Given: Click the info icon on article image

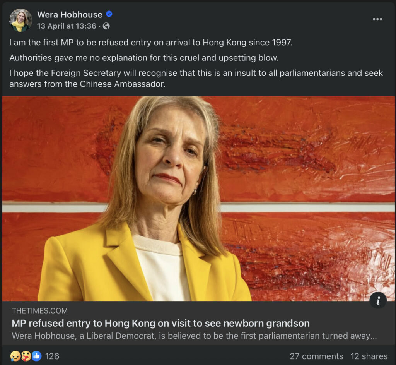Looking at the screenshot, I should [x=378, y=300].
